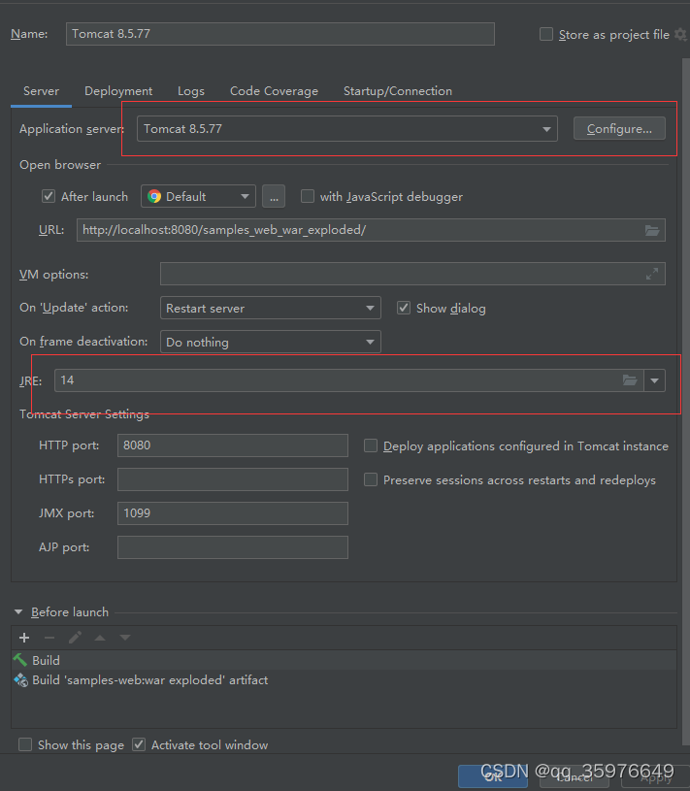Click the URL input field
This screenshot has height=791, width=690.
tap(371, 230)
